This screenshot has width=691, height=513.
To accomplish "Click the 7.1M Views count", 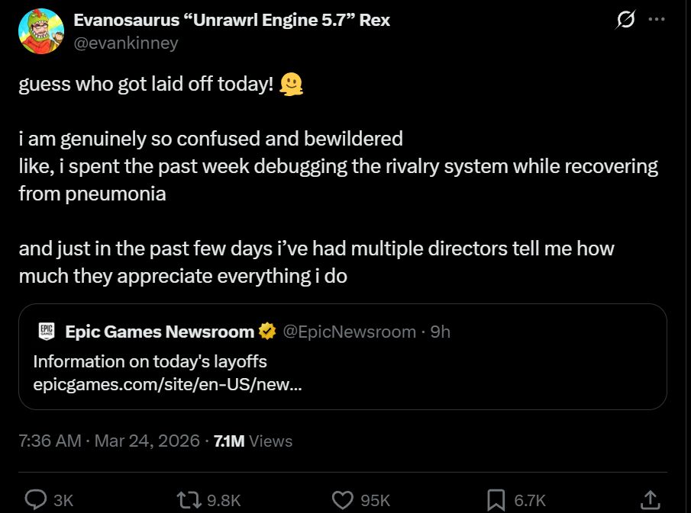I will 253,441.
